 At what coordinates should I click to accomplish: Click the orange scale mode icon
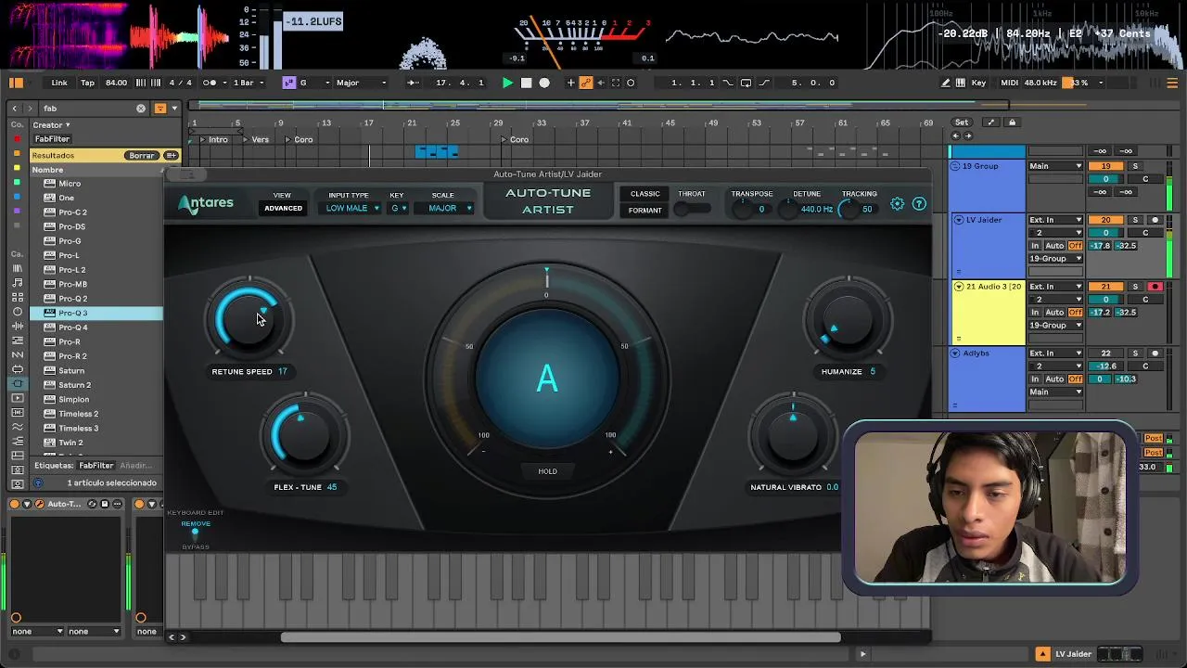click(x=289, y=83)
